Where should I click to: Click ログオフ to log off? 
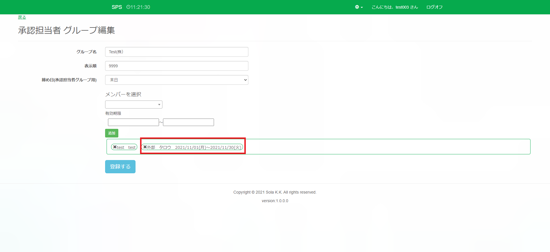tap(434, 7)
